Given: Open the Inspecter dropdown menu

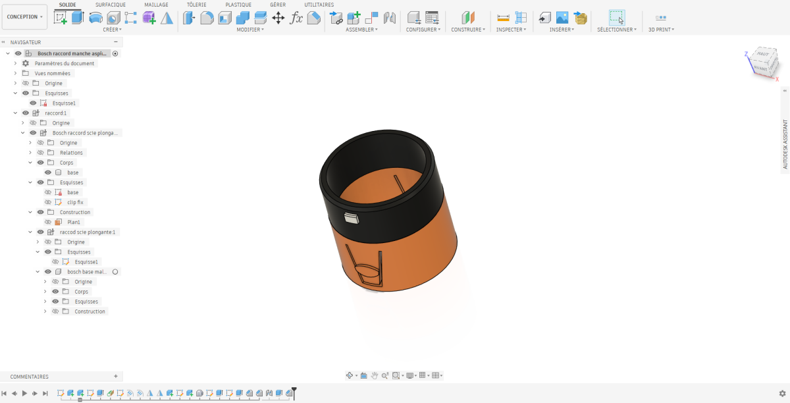Looking at the screenshot, I should point(512,30).
